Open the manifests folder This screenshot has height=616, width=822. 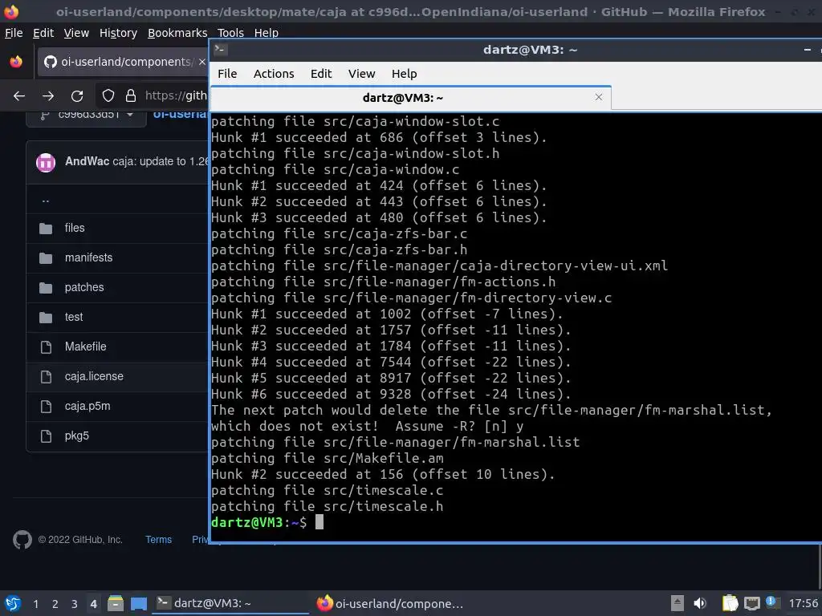[x=88, y=257]
